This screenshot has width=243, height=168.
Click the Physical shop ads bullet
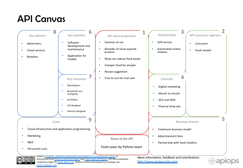[169, 106]
